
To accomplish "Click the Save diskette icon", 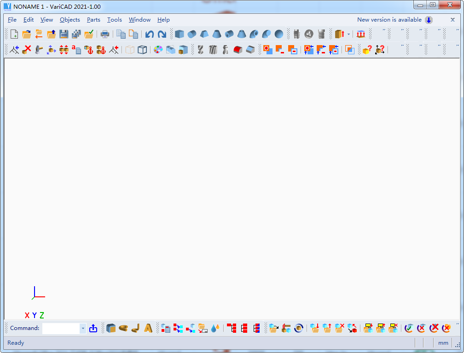I will coord(64,34).
